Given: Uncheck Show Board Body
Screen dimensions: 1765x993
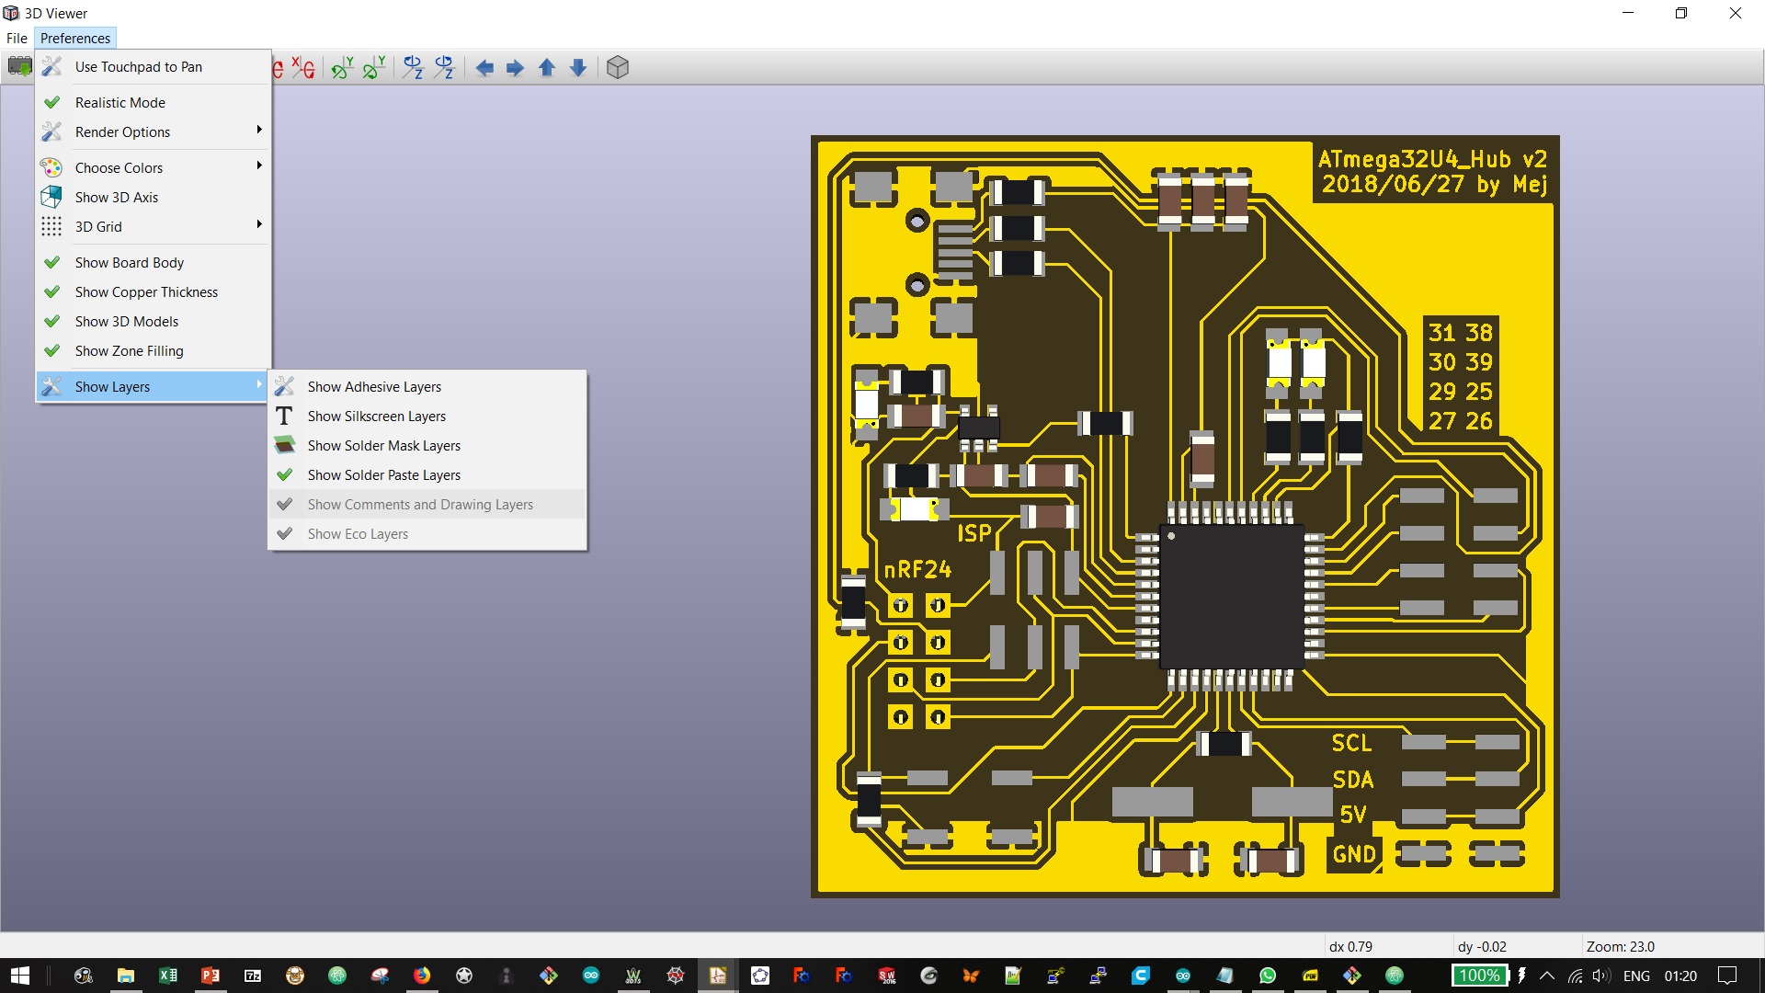Looking at the screenshot, I should (x=129, y=262).
